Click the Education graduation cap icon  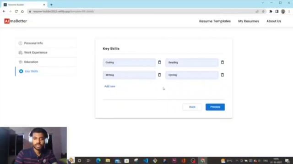[20, 62]
